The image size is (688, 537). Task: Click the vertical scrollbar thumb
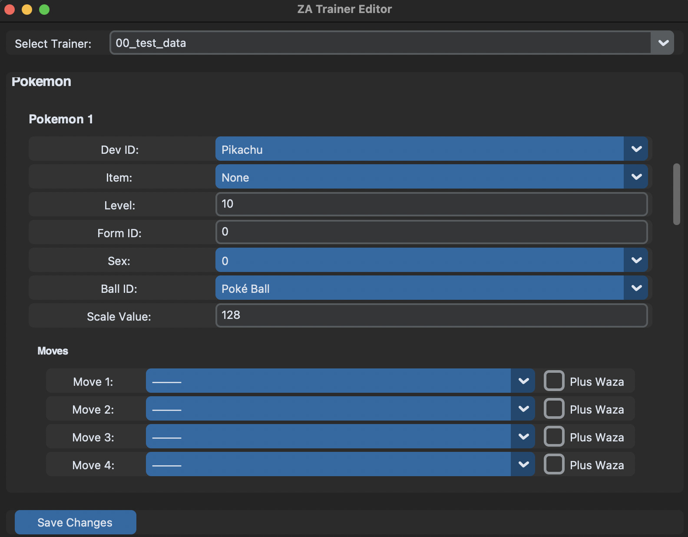pos(676,194)
